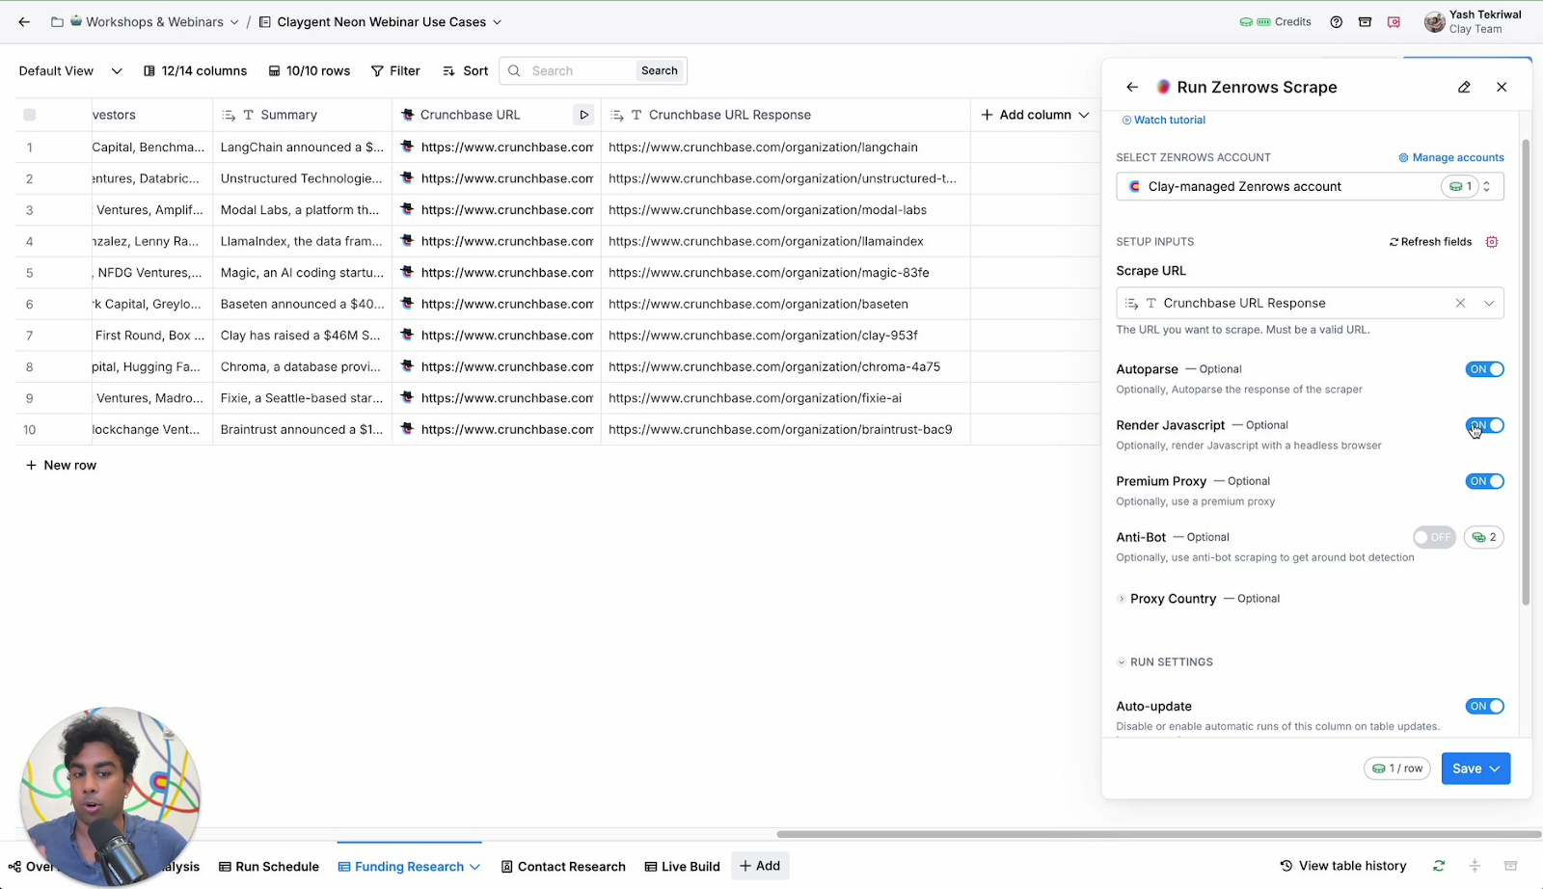Open the help question-mark icon
The image size is (1543, 889).
pyautogui.click(x=1336, y=21)
